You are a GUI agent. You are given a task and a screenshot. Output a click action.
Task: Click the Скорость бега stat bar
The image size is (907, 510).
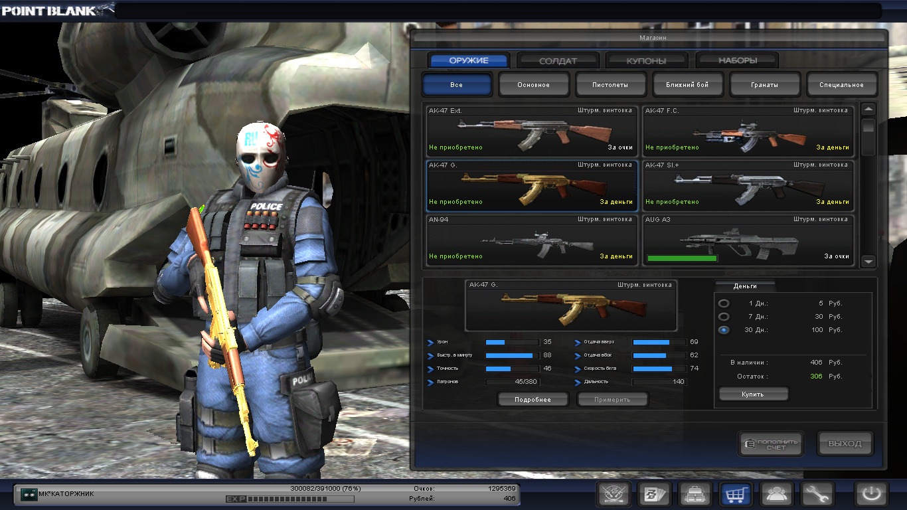click(x=659, y=369)
